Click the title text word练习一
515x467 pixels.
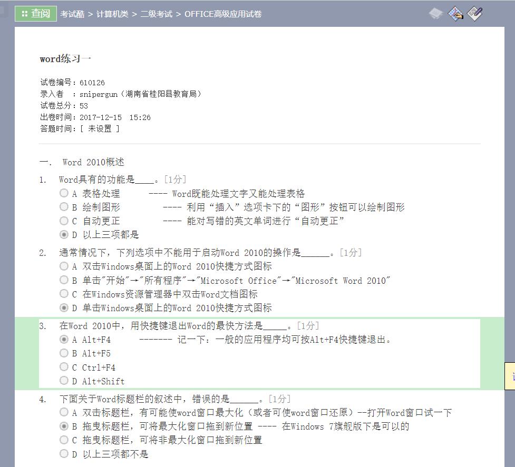65,59
